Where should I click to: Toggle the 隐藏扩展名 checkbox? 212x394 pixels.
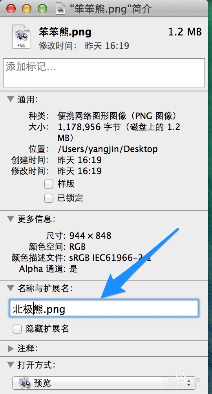coord(17,329)
